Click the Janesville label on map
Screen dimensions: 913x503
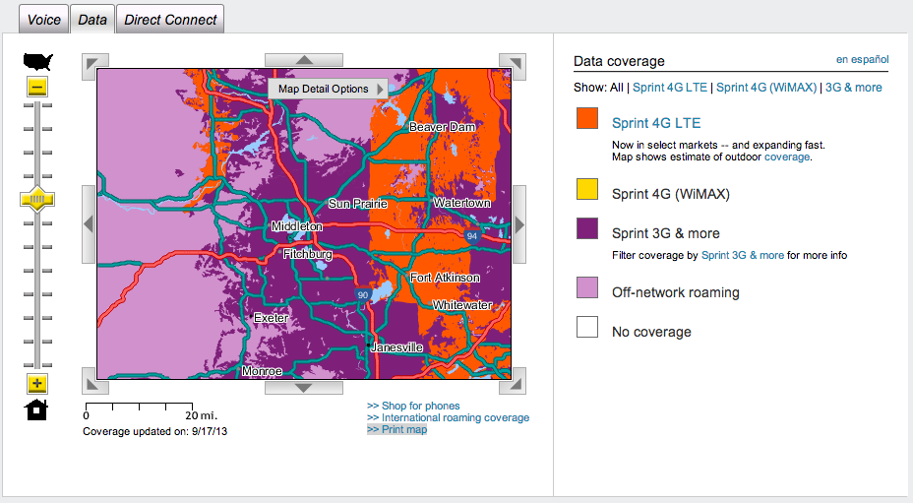tap(397, 347)
